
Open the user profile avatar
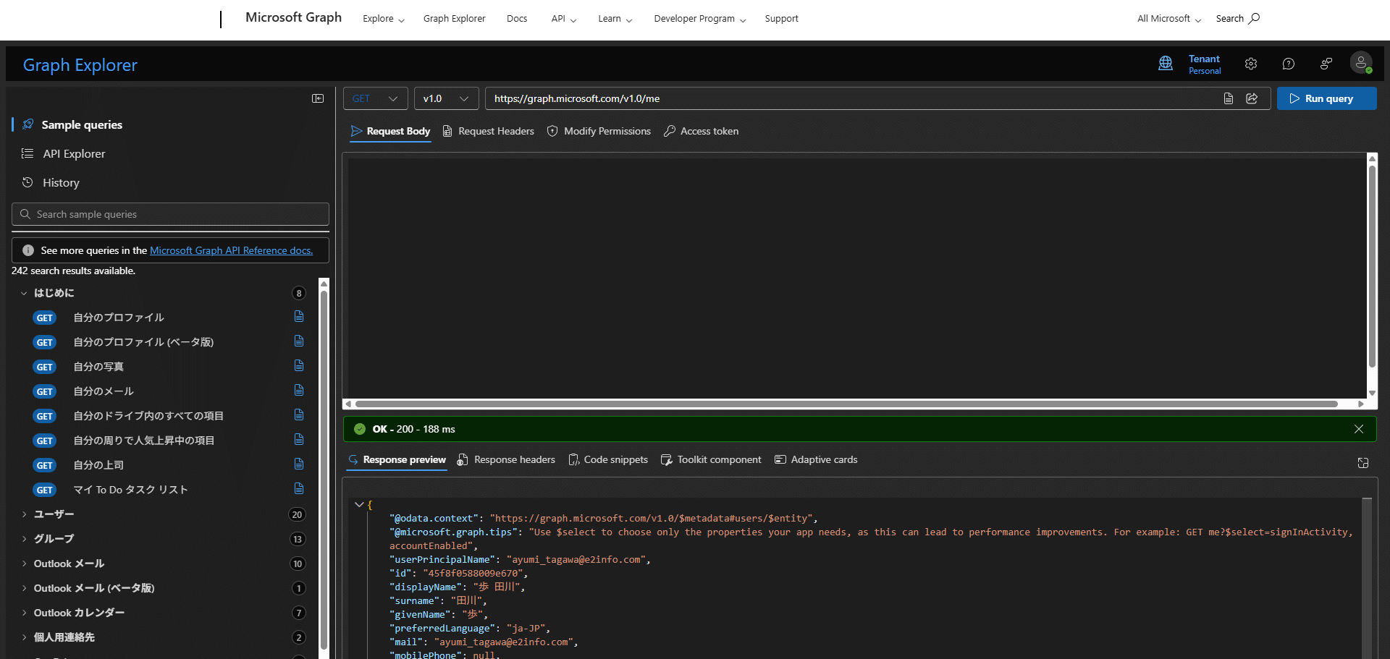(1361, 63)
